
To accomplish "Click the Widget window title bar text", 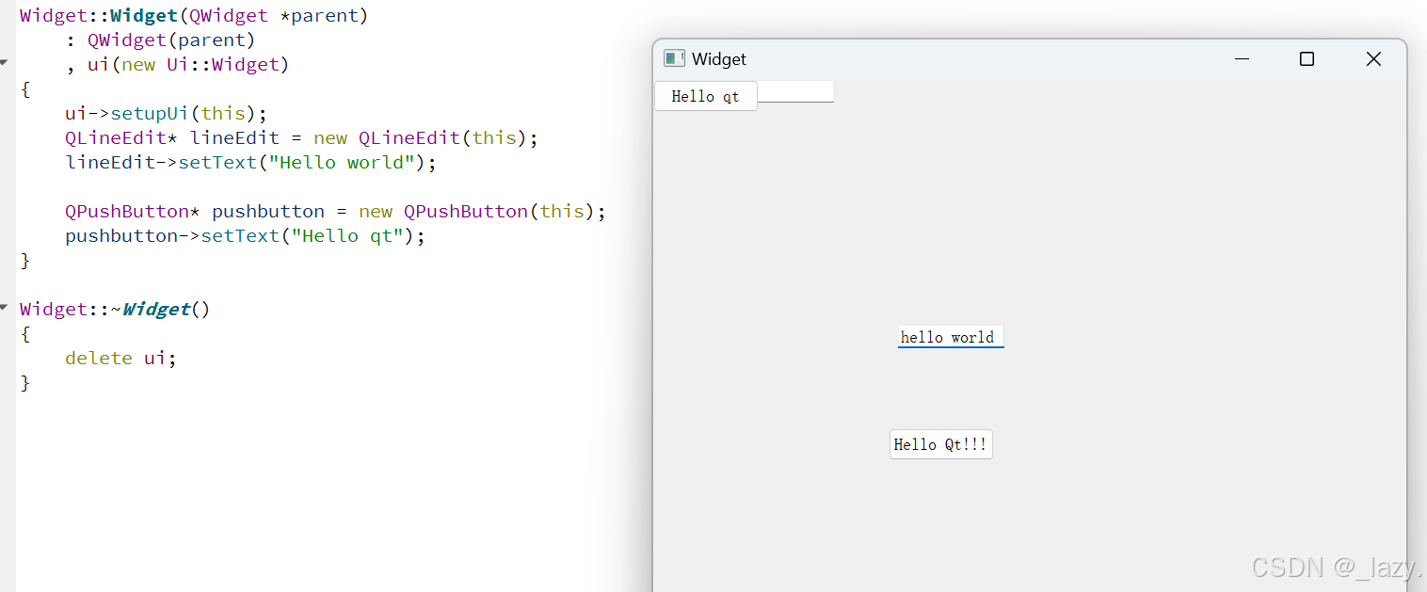I will click(x=719, y=58).
